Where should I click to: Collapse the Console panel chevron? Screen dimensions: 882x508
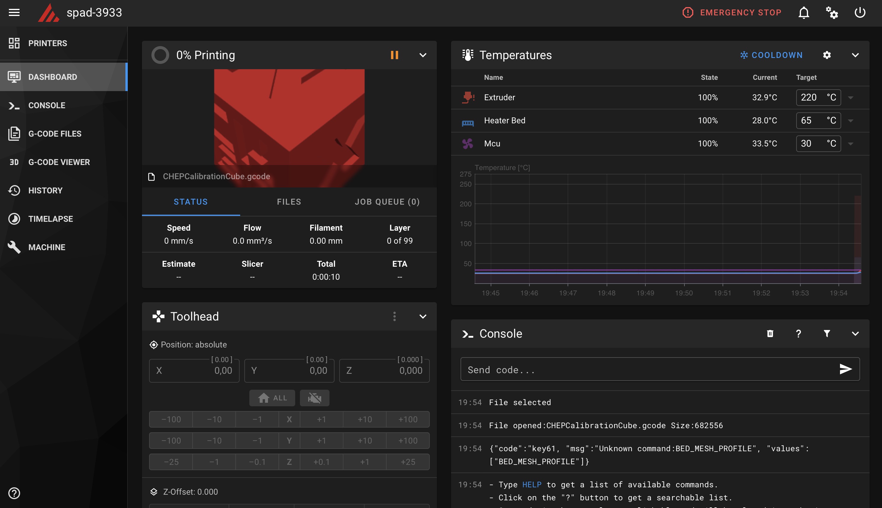(x=855, y=334)
